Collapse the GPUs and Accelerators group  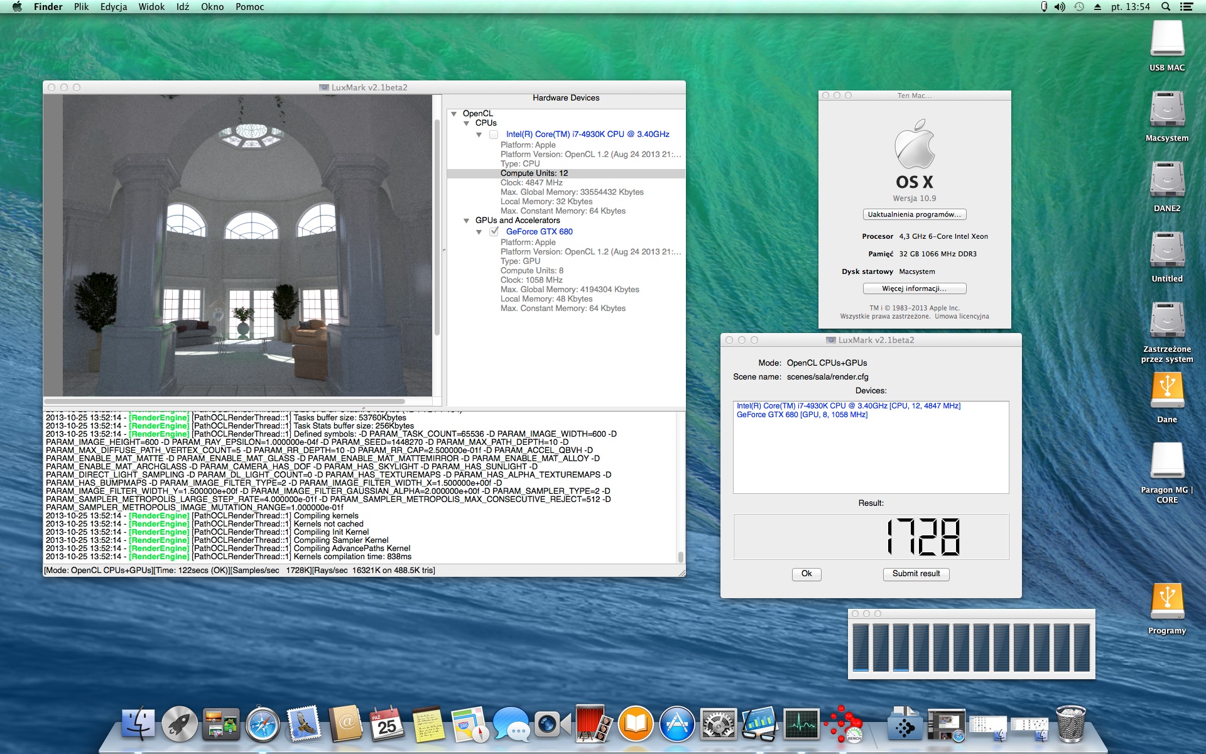(466, 221)
